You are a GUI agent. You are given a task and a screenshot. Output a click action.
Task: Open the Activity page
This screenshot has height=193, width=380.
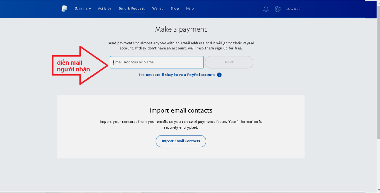(104, 9)
